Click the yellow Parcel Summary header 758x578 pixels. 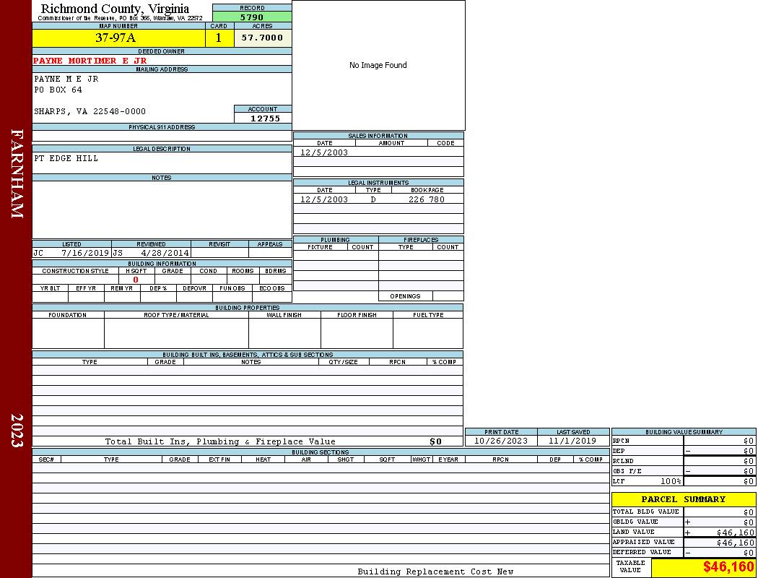(x=683, y=499)
